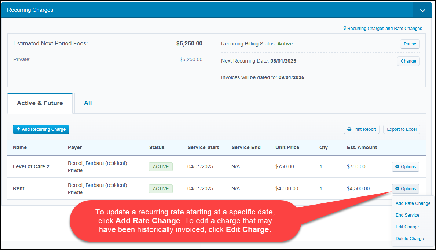Click the printer icon in Print Report

[349, 129]
